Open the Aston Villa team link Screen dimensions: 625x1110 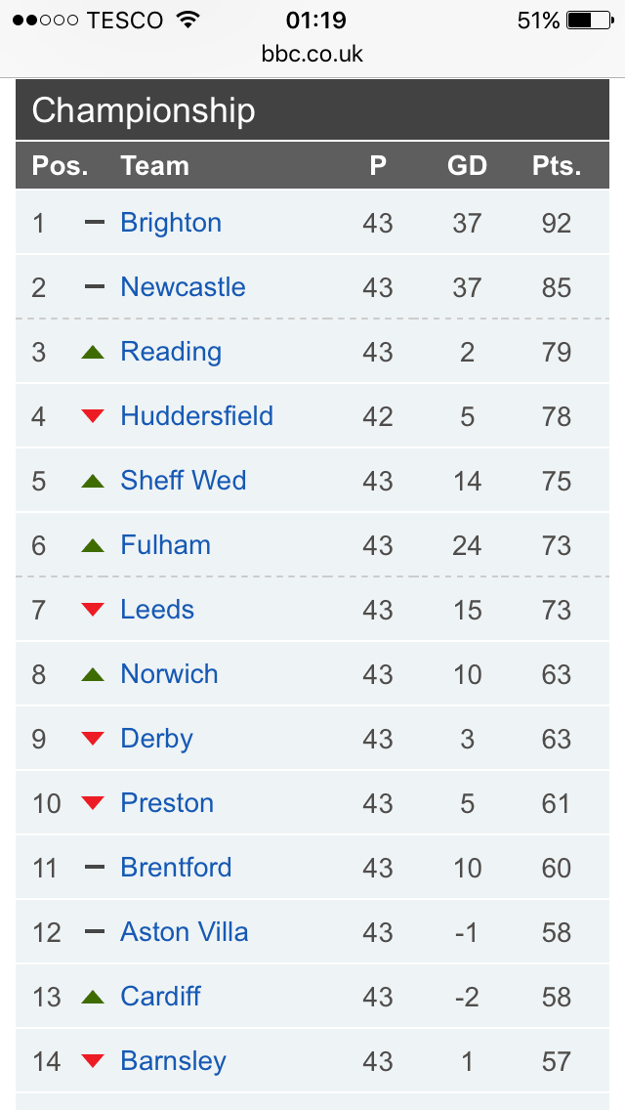pos(185,931)
